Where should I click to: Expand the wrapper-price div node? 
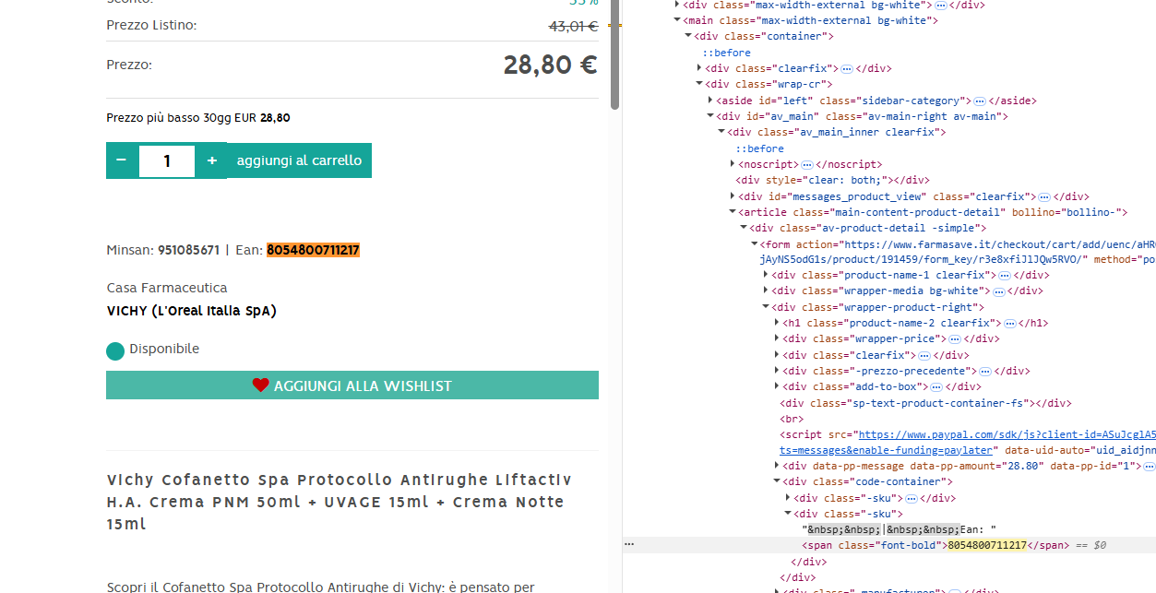pyautogui.click(x=777, y=338)
